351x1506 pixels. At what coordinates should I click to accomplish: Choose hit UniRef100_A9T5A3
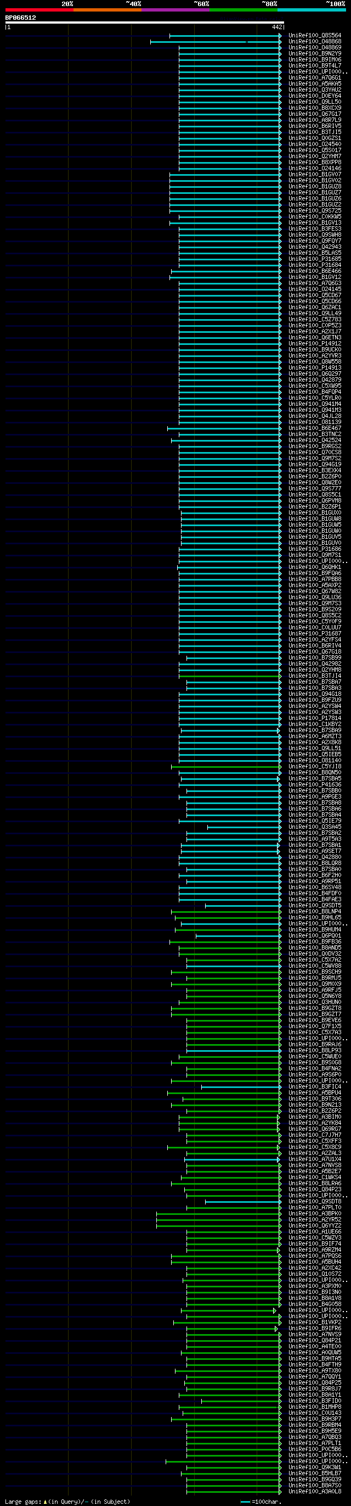[315, 840]
